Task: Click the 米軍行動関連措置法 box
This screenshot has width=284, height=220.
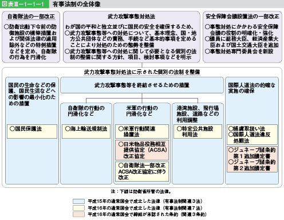Action: 142,131
